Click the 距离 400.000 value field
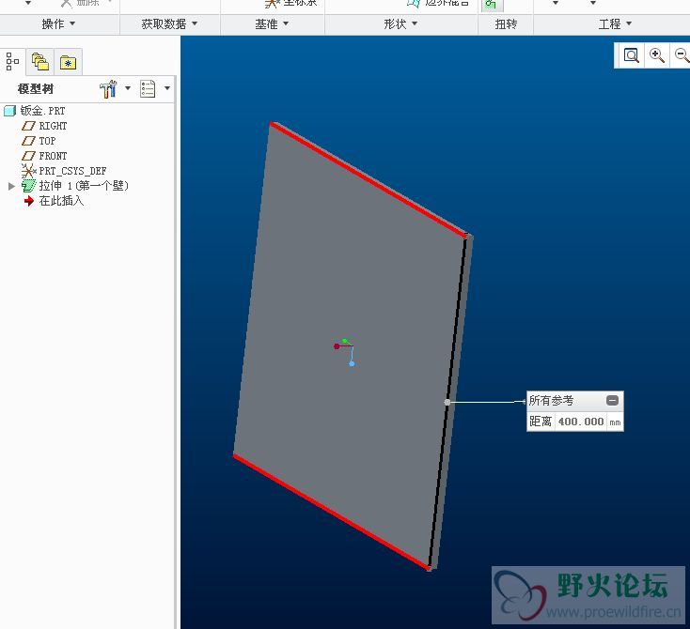Image resolution: width=690 pixels, height=629 pixels. (581, 422)
